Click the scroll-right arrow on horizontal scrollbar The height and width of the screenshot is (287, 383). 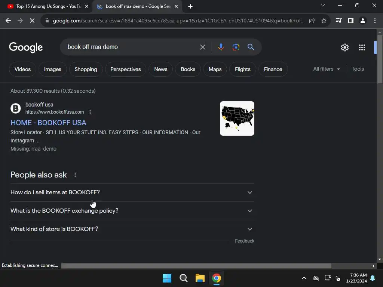tap(374, 266)
